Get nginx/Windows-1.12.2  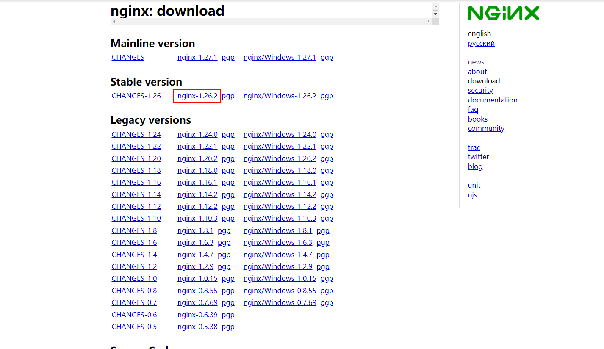[x=280, y=206]
